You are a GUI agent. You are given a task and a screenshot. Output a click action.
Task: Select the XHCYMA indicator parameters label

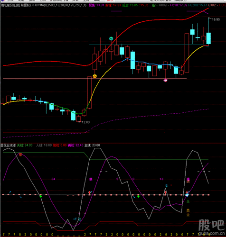[59, 5]
